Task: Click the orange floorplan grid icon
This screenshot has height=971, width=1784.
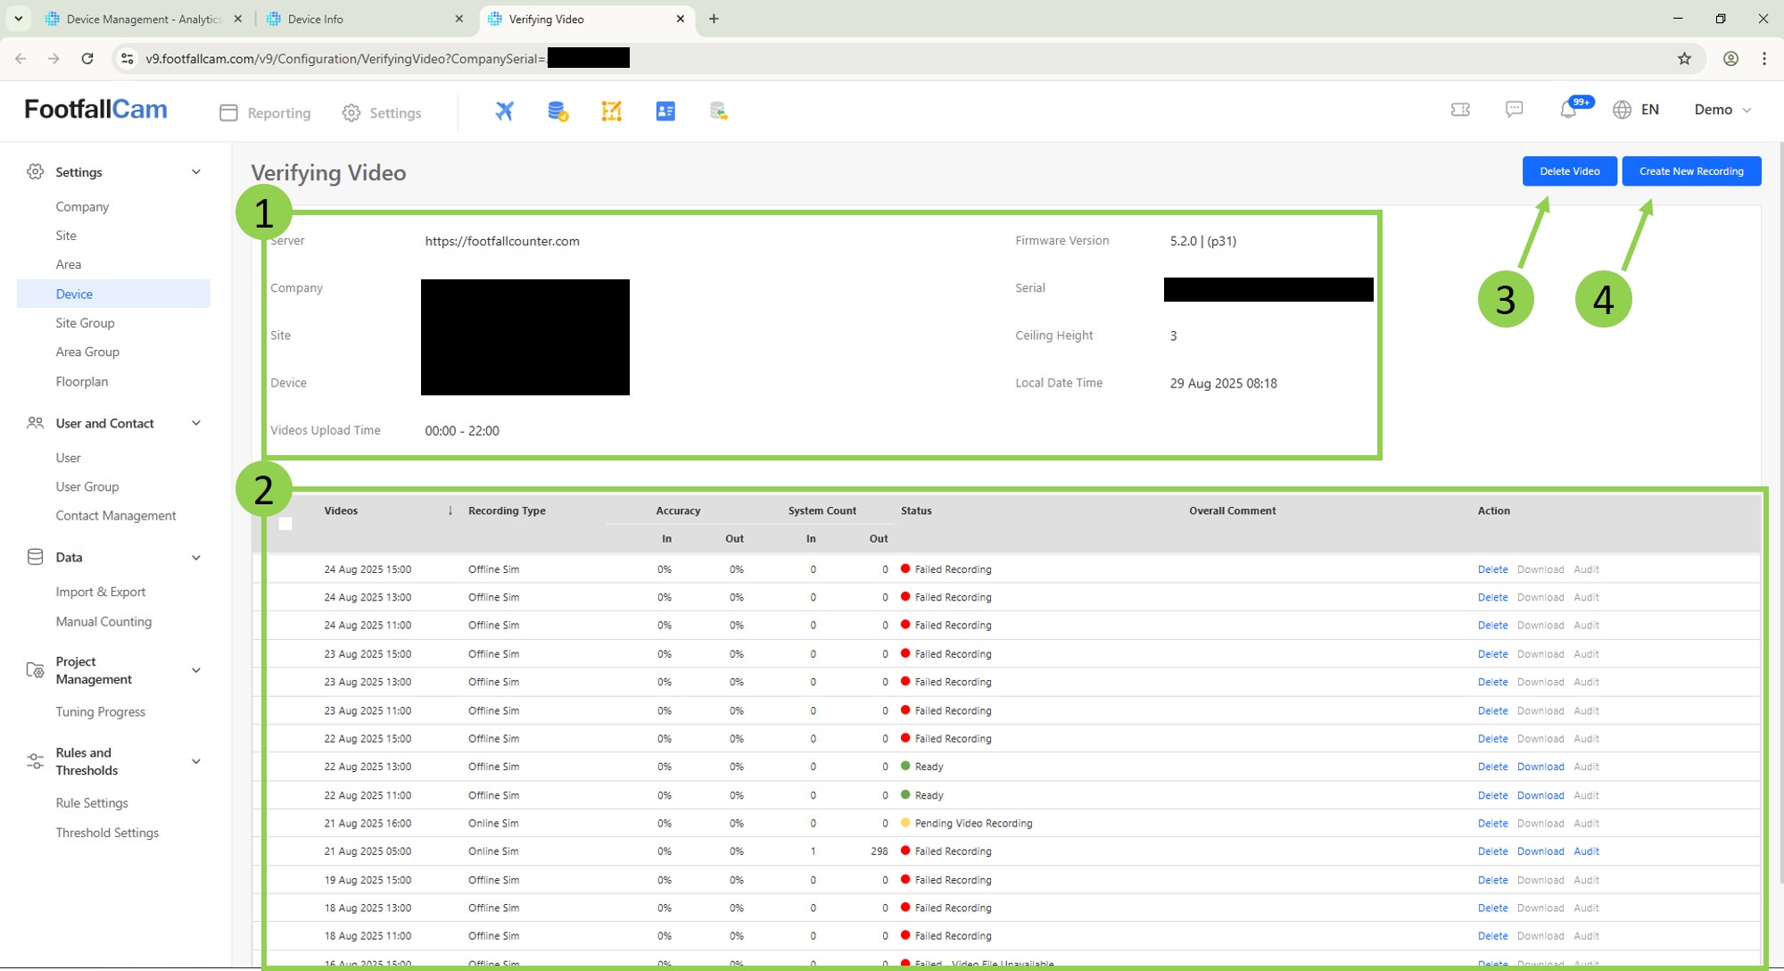Action: (611, 111)
